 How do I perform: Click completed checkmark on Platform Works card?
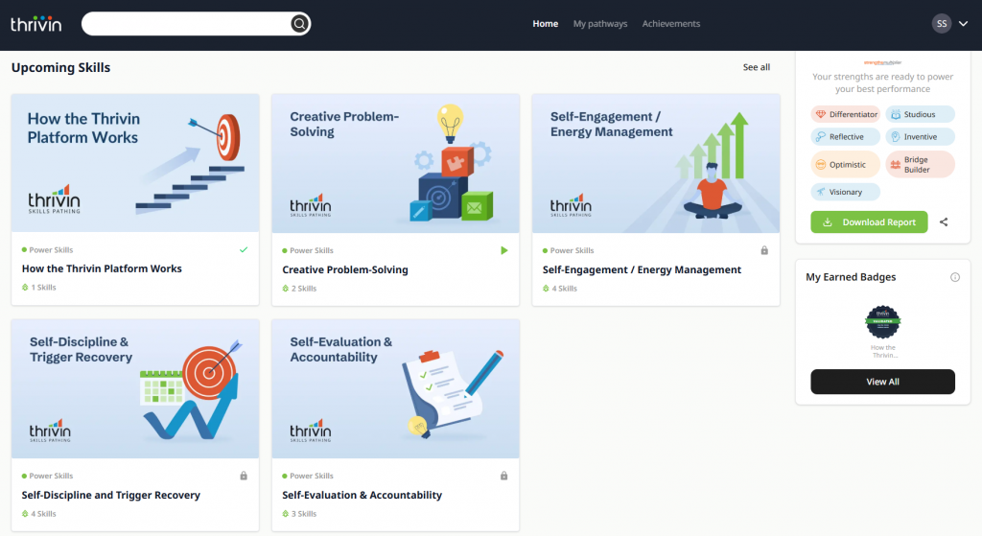pos(244,250)
